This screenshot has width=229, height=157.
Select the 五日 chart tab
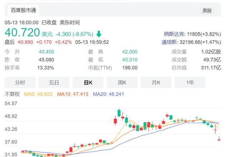pyautogui.click(x=54, y=82)
